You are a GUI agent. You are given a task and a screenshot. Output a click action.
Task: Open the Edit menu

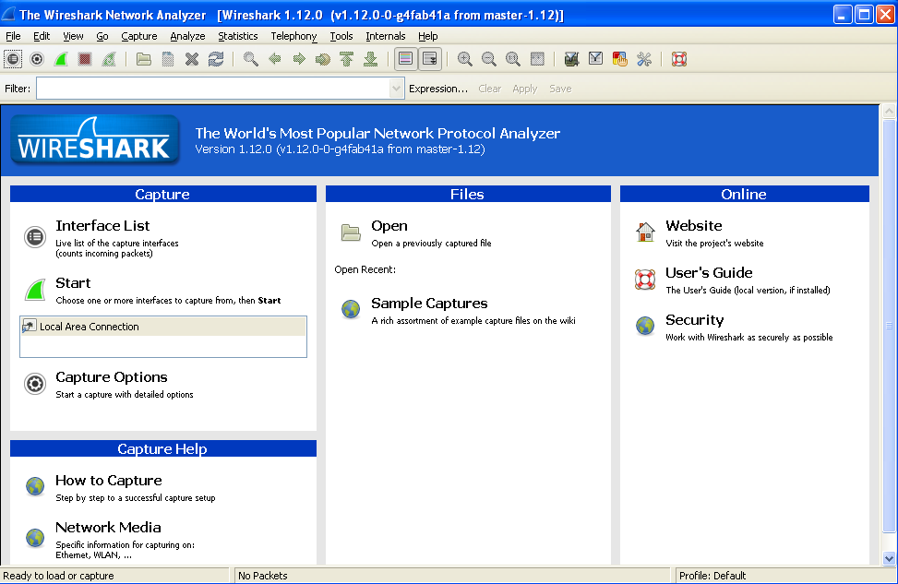pyautogui.click(x=42, y=36)
